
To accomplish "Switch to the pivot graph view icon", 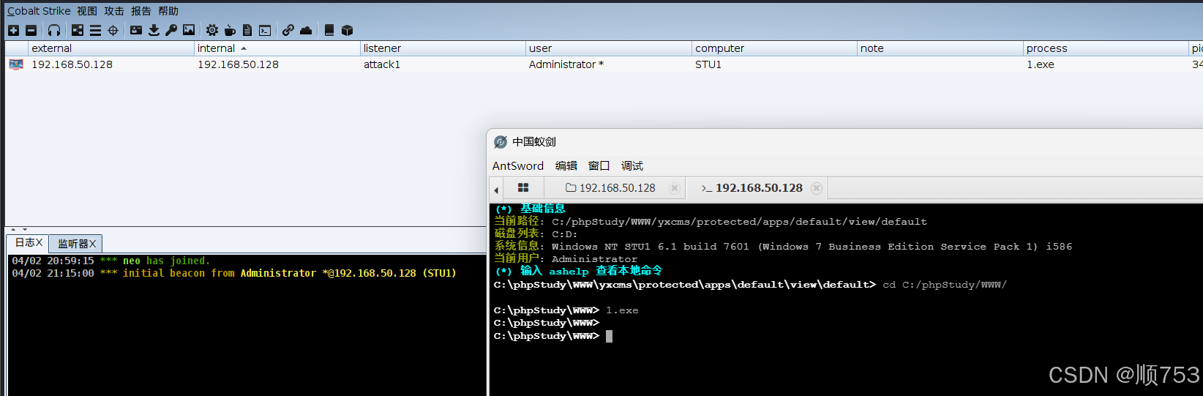I will pyautogui.click(x=78, y=30).
